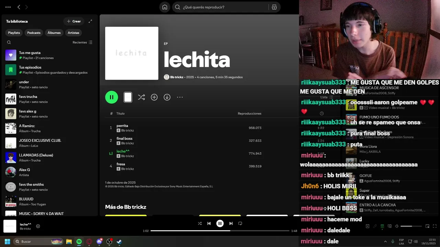Open the three-dots app menu at top left
The width and height of the screenshot is (440, 247).
click(8, 7)
